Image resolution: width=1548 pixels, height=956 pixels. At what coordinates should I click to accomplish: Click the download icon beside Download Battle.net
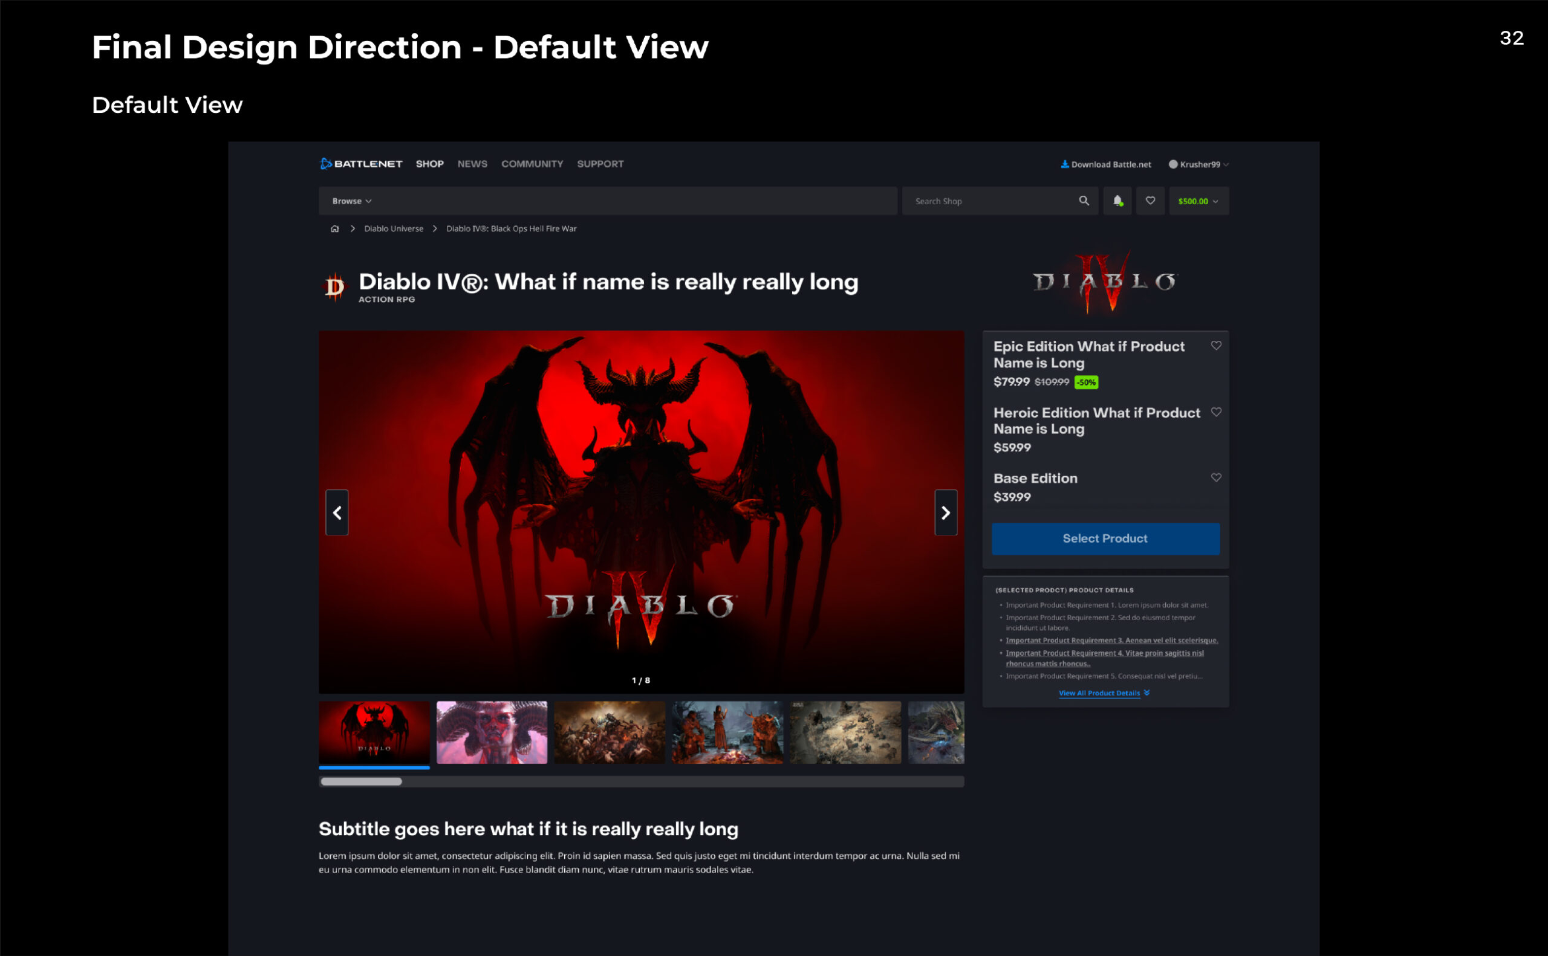point(1065,164)
